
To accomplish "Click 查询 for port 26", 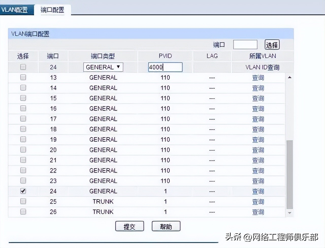I will point(258,212).
